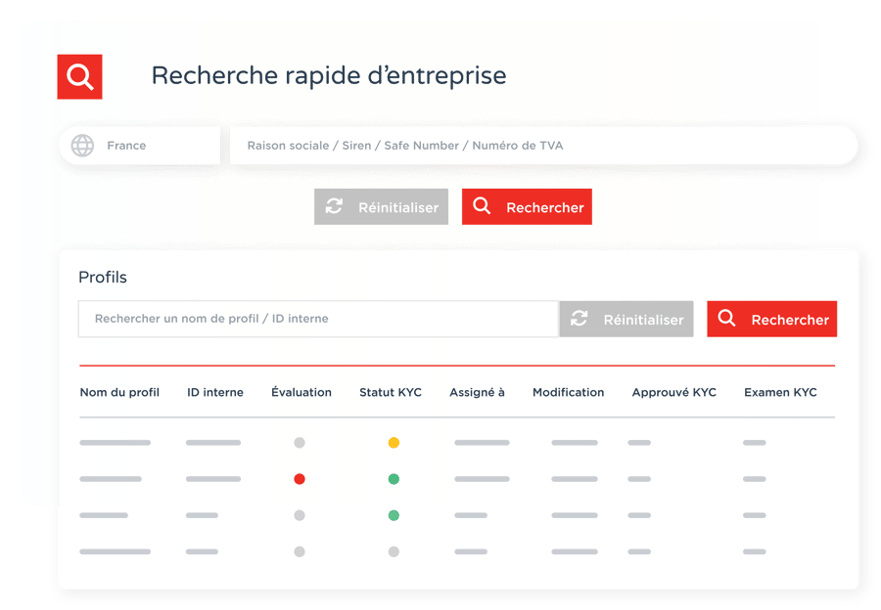The width and height of the screenshot is (881, 610).
Task: Focus the Raison sociale / Siren search field
Action: (x=538, y=146)
